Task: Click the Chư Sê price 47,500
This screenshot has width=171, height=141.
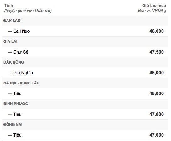Action: coord(157,52)
